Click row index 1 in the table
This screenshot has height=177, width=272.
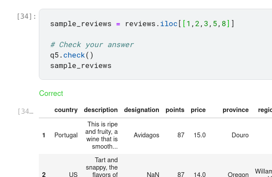(x=44, y=136)
